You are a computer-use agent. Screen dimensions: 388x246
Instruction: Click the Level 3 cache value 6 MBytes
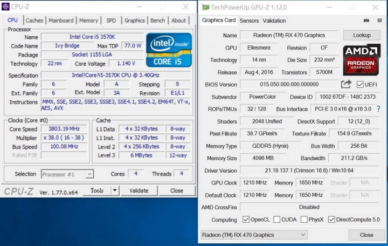pos(142,155)
